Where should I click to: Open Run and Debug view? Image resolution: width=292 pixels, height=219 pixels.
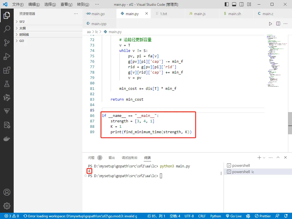[7, 56]
